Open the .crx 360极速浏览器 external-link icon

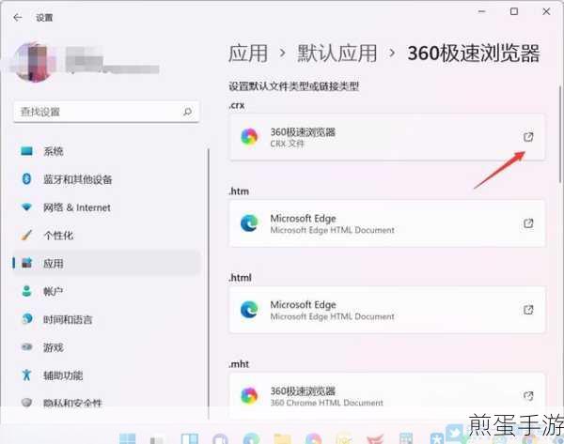click(528, 137)
